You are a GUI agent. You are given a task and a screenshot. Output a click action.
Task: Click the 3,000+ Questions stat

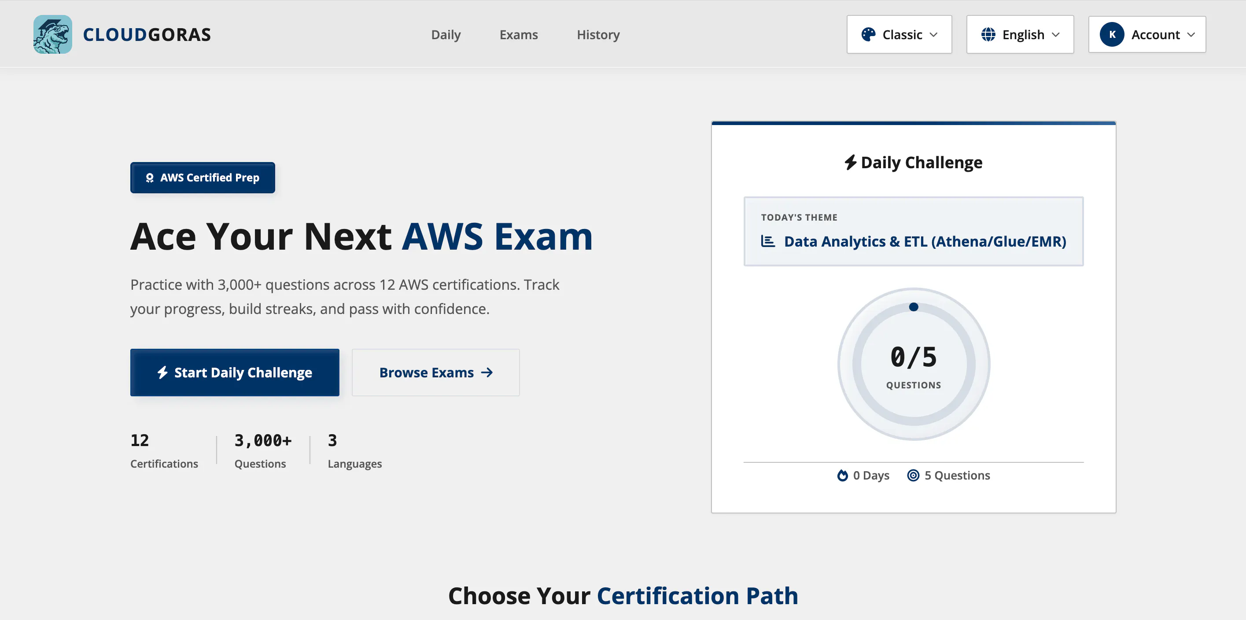263,451
